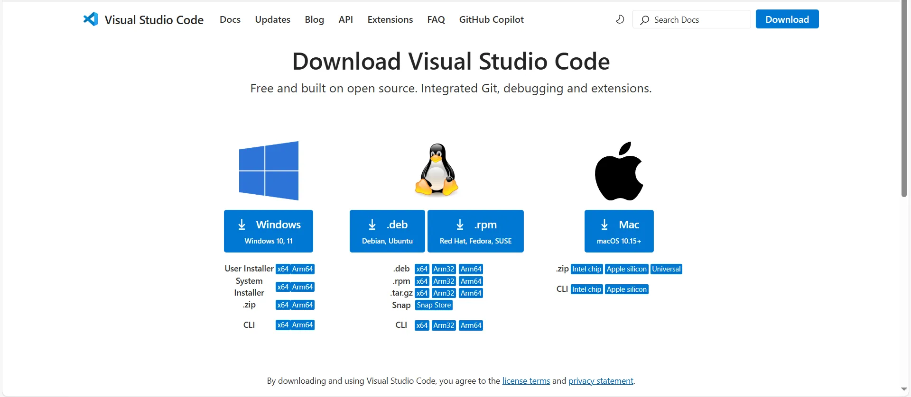Open the license terms link

526,381
